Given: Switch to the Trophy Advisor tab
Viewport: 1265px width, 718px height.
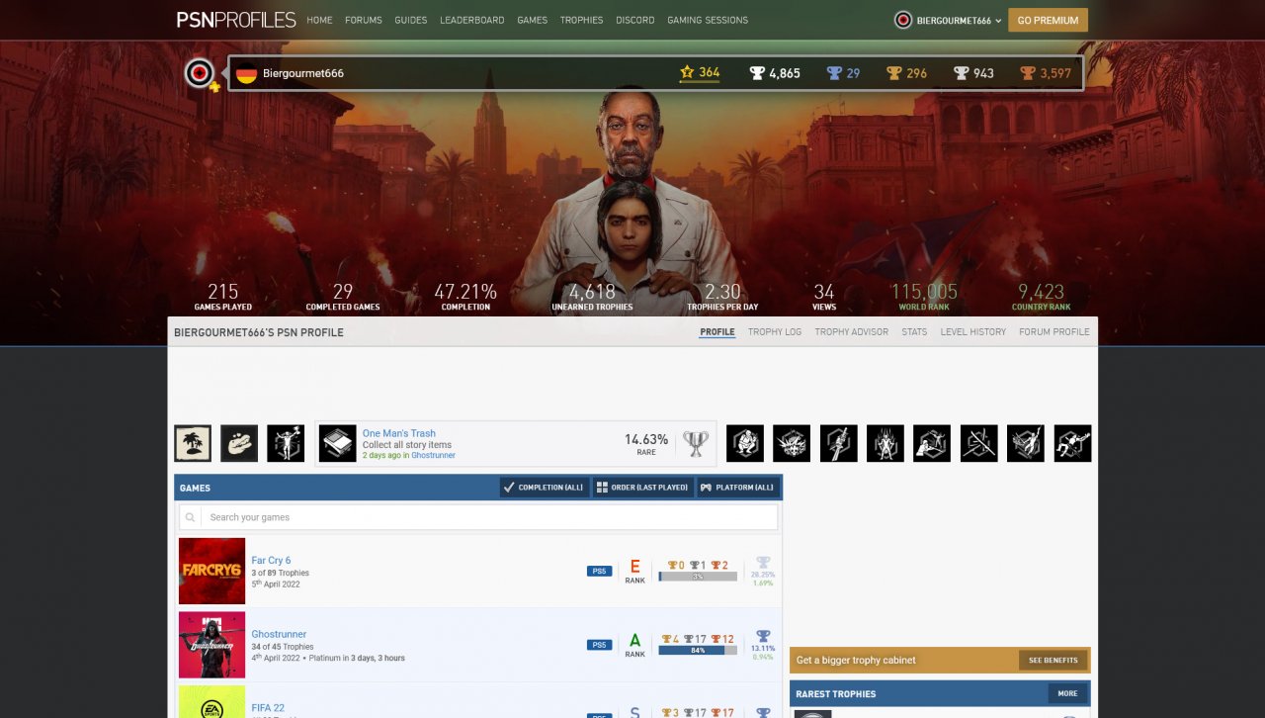Looking at the screenshot, I should [x=852, y=332].
